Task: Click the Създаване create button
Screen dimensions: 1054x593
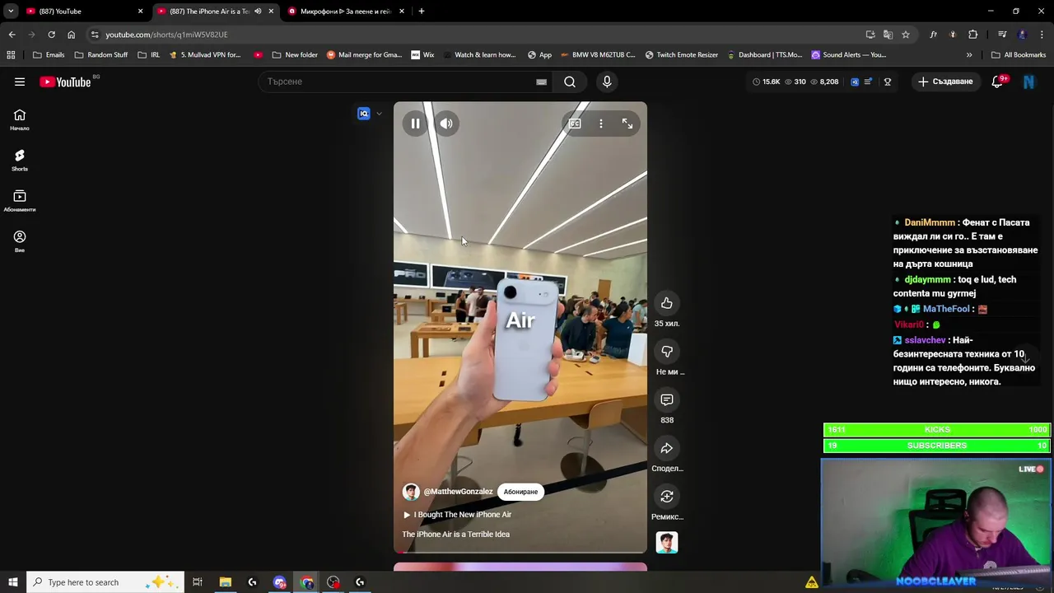Action: (x=946, y=82)
